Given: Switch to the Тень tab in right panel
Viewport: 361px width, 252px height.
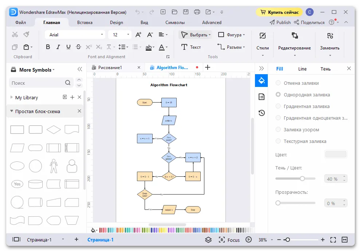Looking at the screenshot, I should point(326,69).
